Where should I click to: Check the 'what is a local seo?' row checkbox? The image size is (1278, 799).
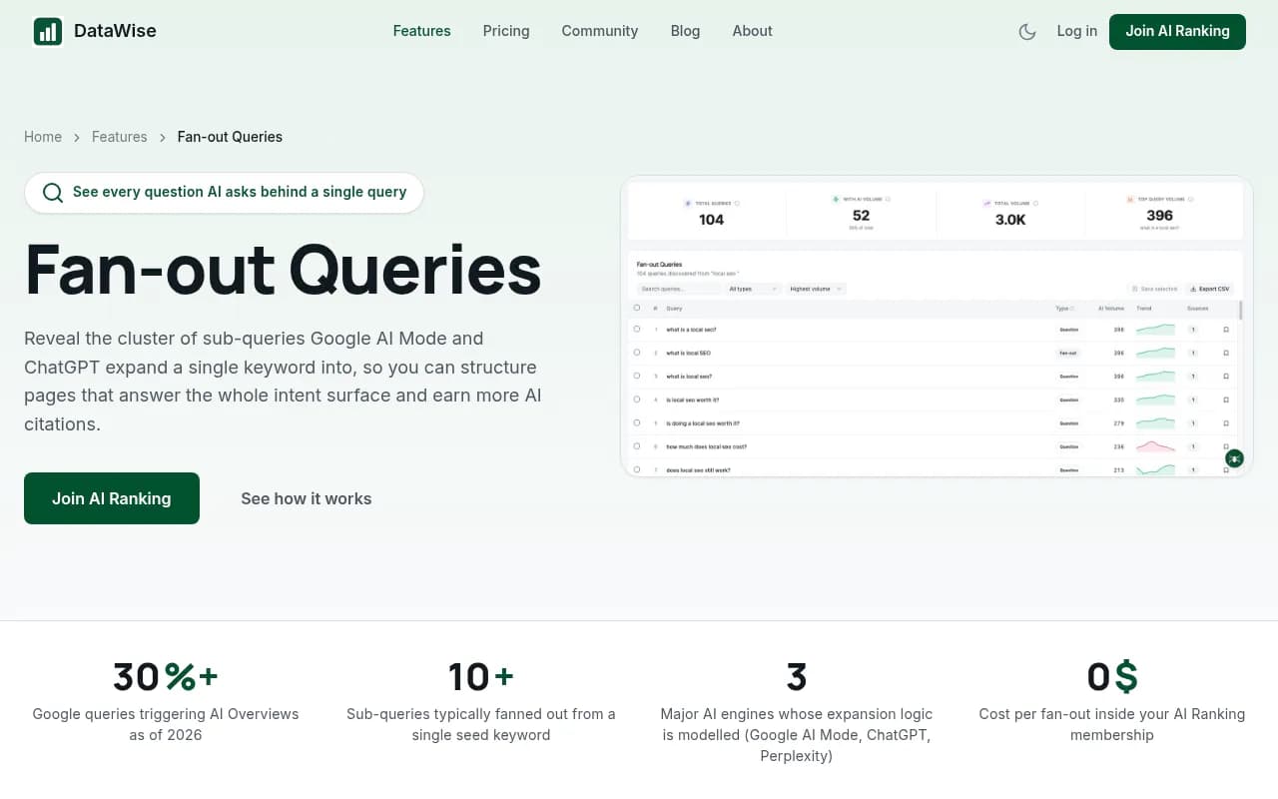coord(637,329)
